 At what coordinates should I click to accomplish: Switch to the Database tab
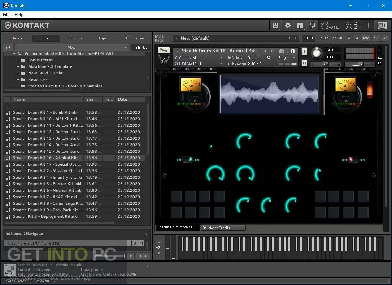pos(75,38)
